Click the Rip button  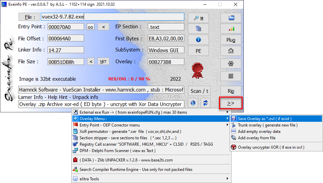[231, 91]
